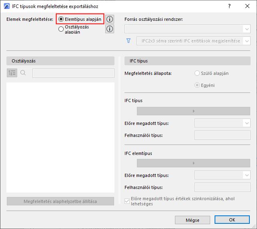The width and height of the screenshot is (257, 229).
Task: Click the blue filter funnel icon
Action: click(128, 41)
